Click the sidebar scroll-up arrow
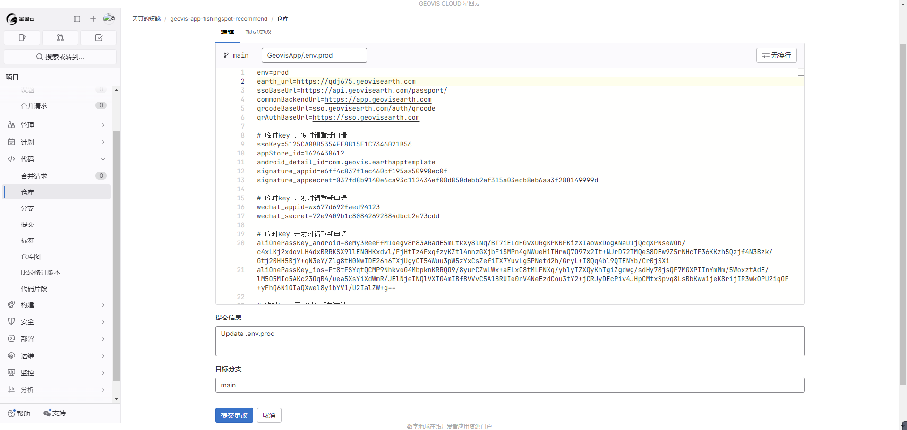The height and width of the screenshot is (430, 907). point(116,90)
